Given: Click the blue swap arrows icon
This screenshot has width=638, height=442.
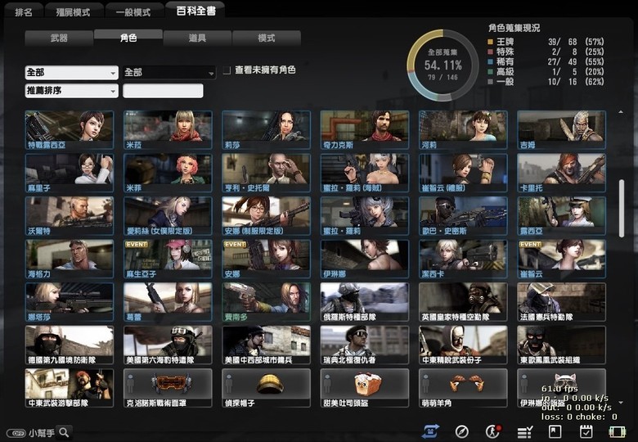Looking at the screenshot, I should pyautogui.click(x=431, y=431).
